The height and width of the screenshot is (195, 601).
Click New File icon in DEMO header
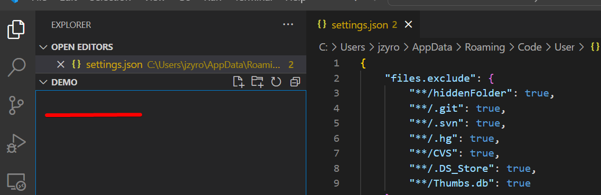239,82
